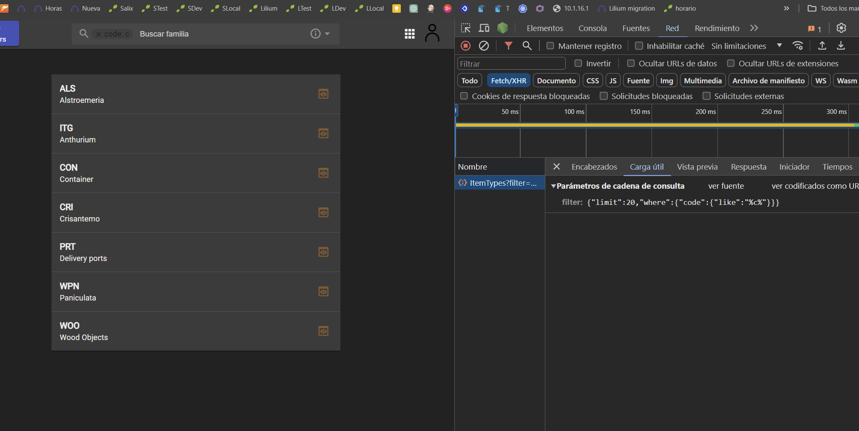Select the 'CSS' filter
This screenshot has width=859, height=431.
pos(593,80)
